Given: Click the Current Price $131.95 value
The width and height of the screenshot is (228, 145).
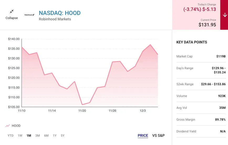Looking at the screenshot, I should point(207,25).
